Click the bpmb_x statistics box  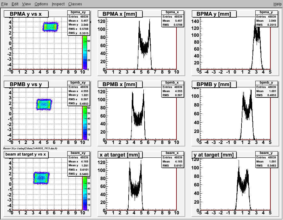click(173, 89)
